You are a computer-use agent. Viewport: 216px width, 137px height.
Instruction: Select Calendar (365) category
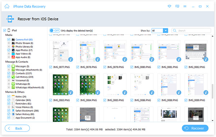(x=23, y=100)
